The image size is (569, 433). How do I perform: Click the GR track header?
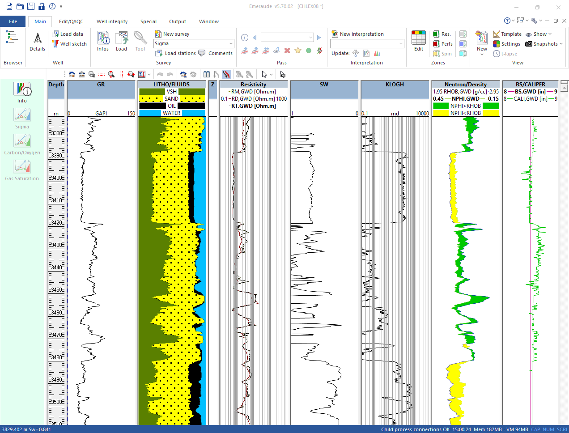click(101, 84)
